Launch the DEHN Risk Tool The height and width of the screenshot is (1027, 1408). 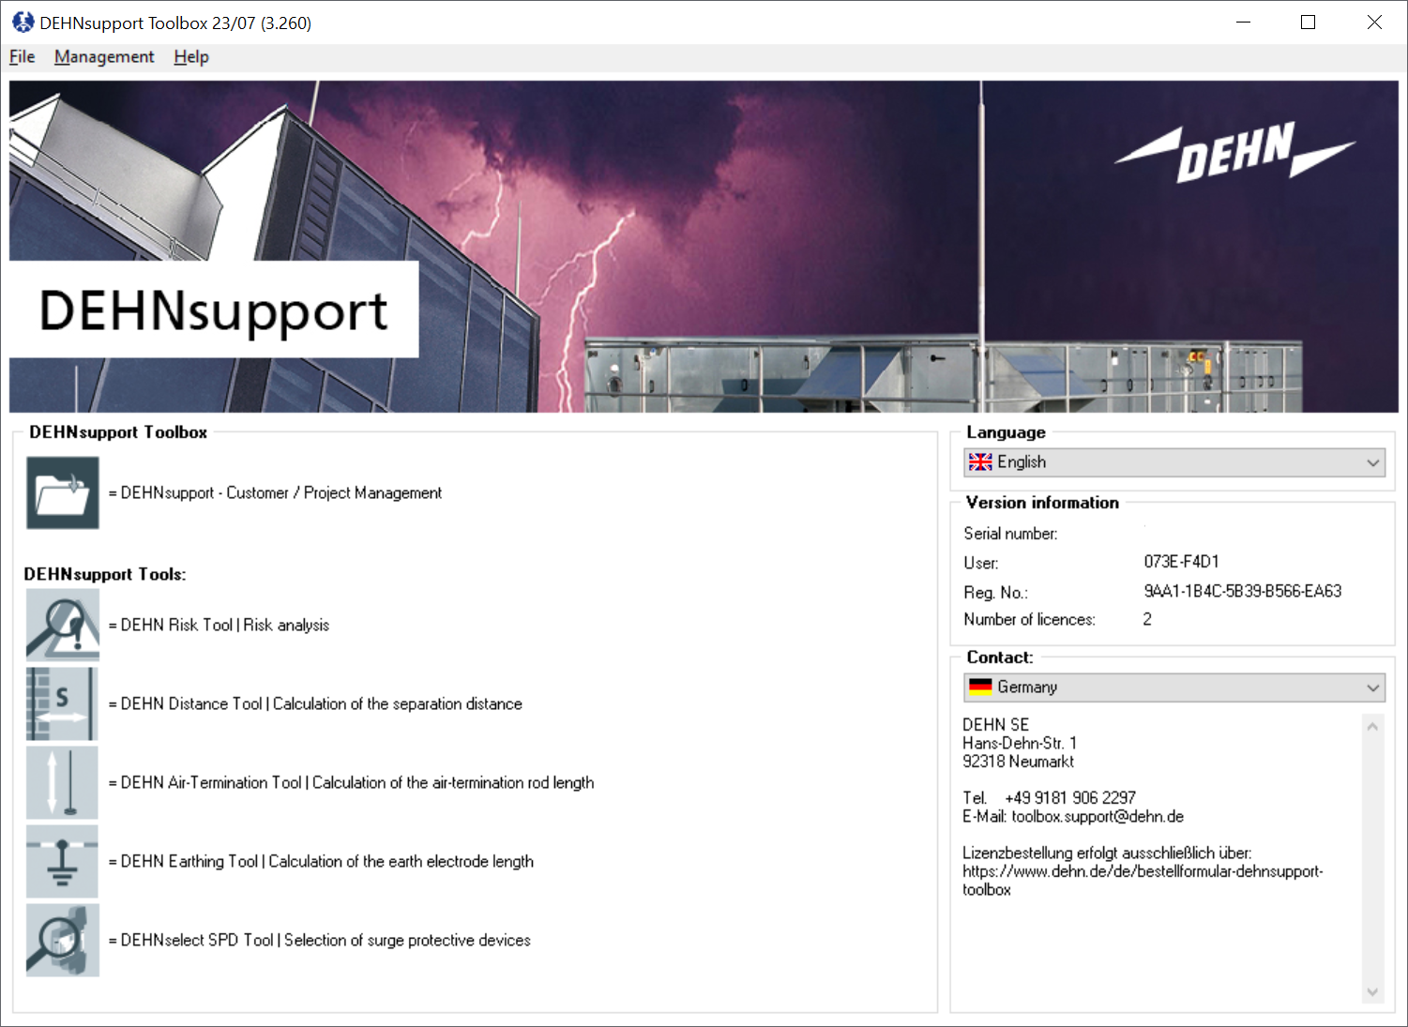click(62, 625)
